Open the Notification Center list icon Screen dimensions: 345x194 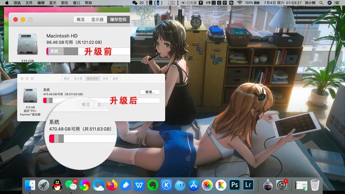tap(336, 3)
